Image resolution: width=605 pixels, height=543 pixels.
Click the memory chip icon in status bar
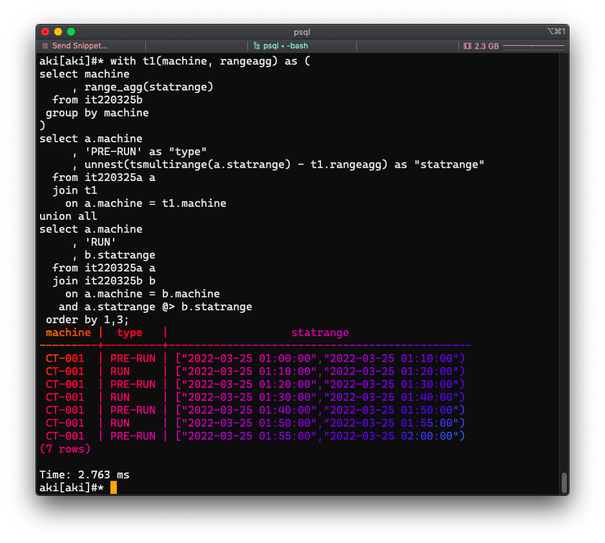pos(467,46)
